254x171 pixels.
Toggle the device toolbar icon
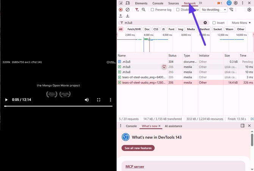point(128,3)
